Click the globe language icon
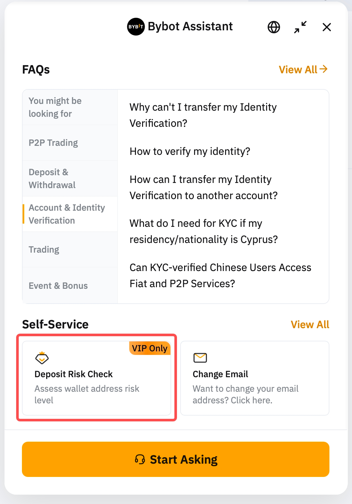 tap(274, 27)
